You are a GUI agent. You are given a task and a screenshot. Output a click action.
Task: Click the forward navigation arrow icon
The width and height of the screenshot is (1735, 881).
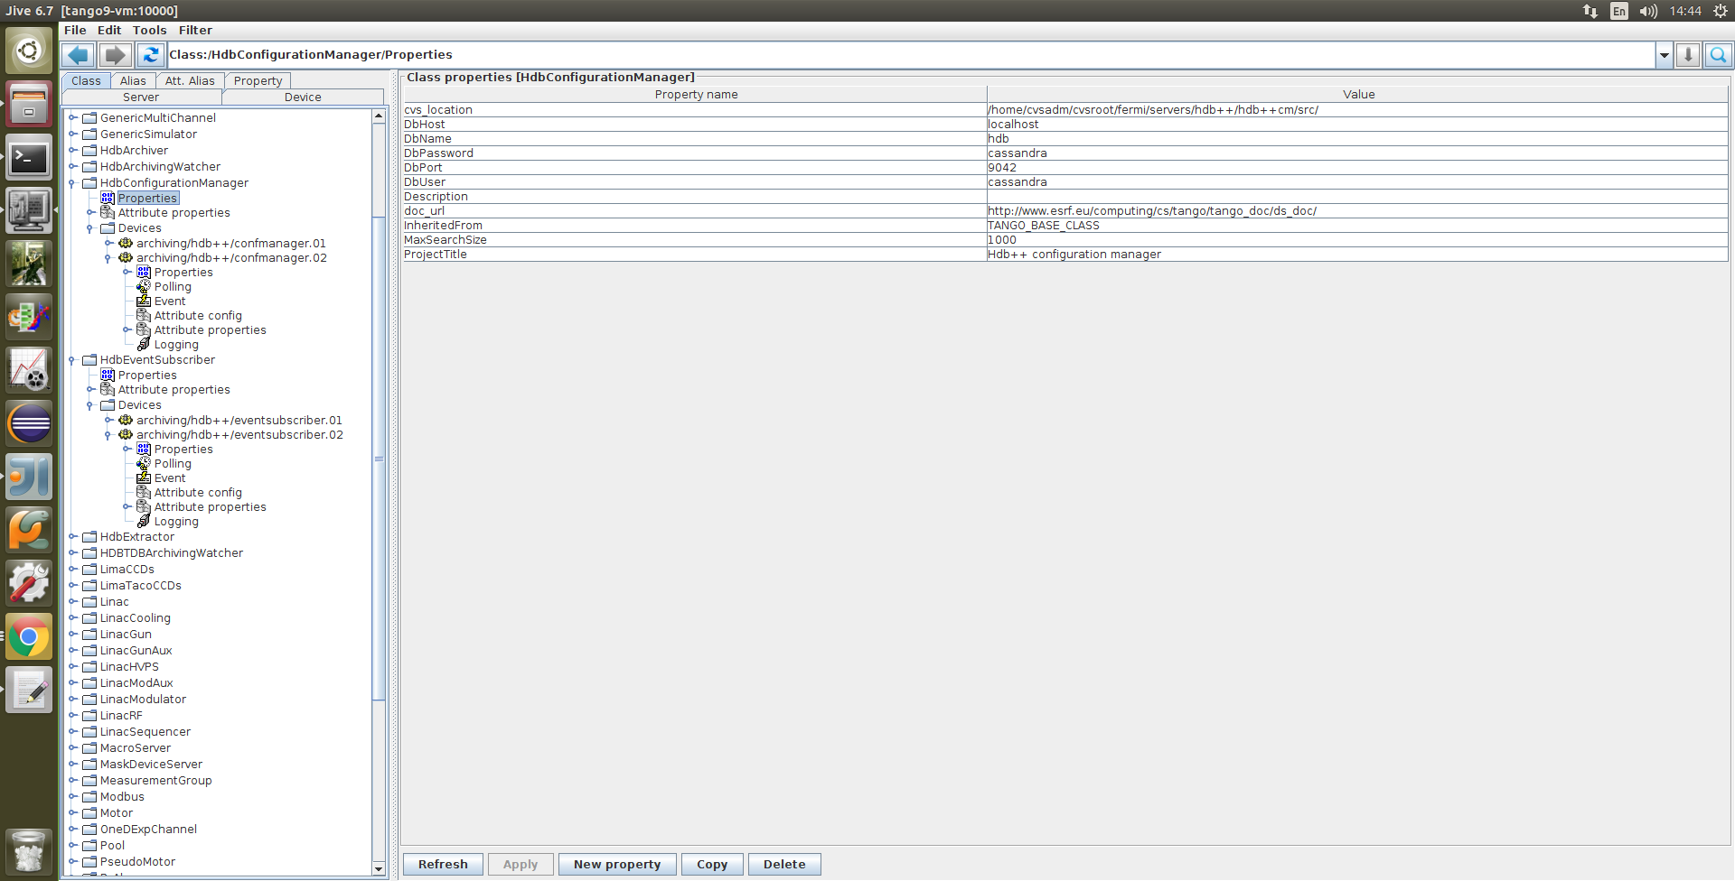115,55
